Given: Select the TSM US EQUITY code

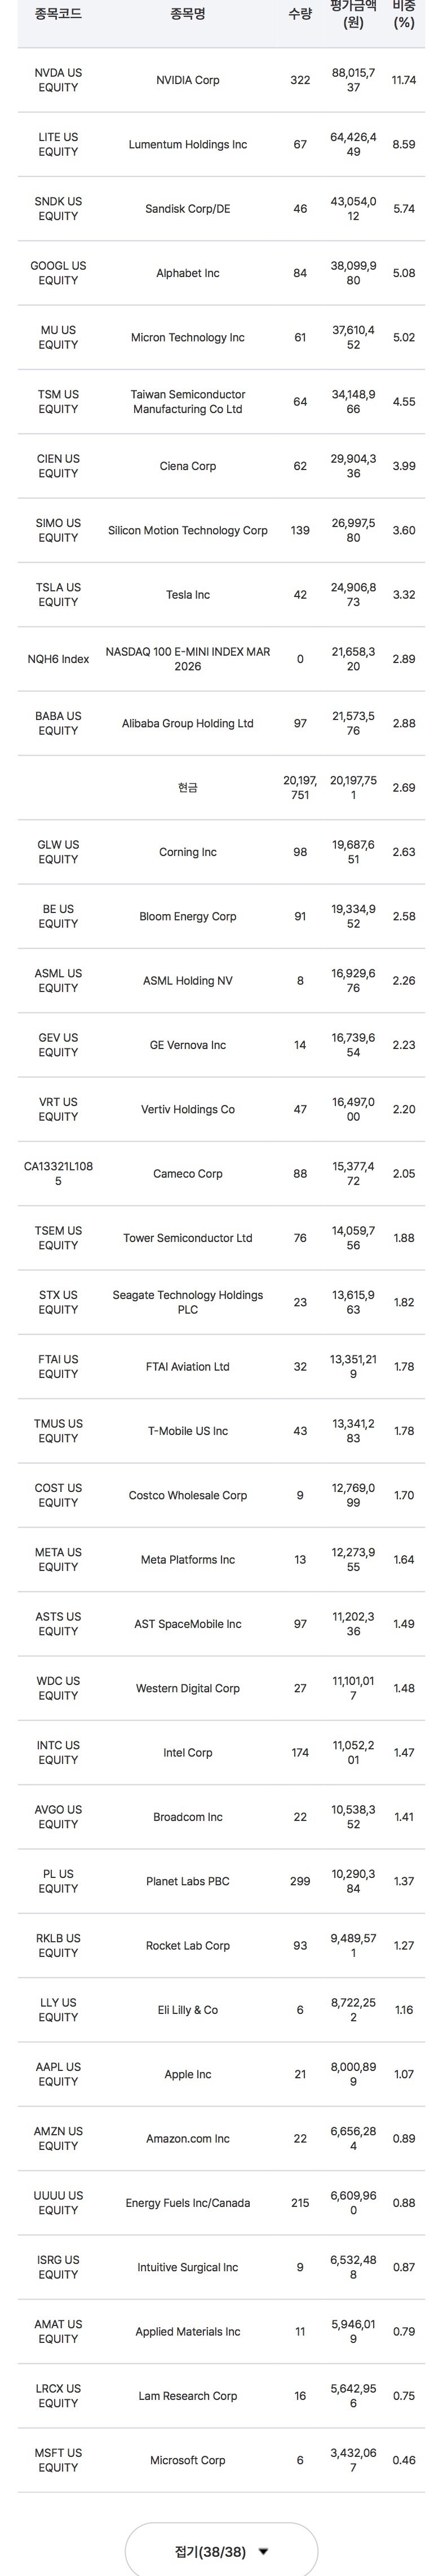Looking at the screenshot, I should 58,402.
